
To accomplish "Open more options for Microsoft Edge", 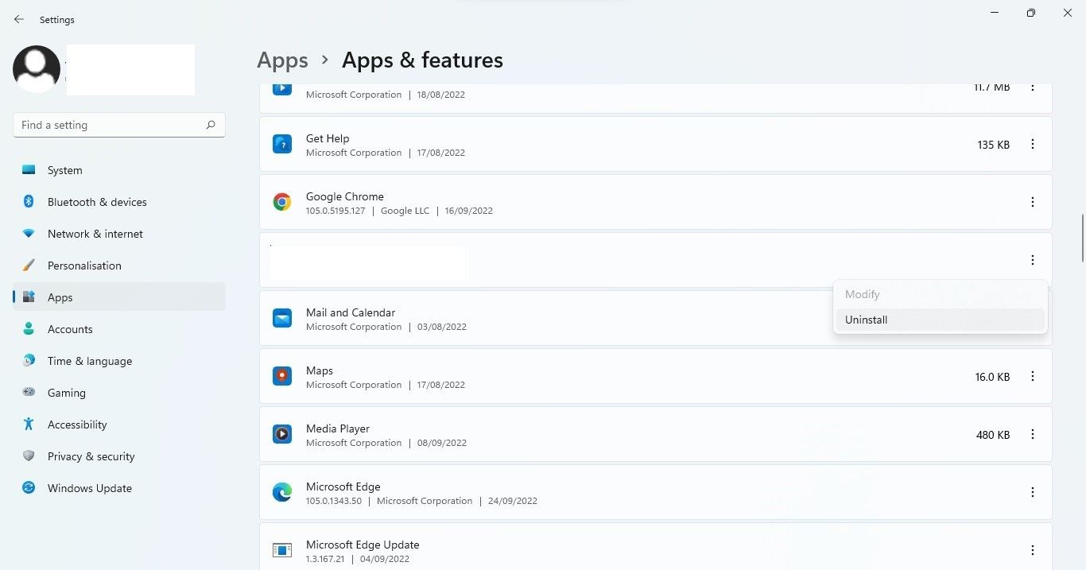I will point(1033,492).
